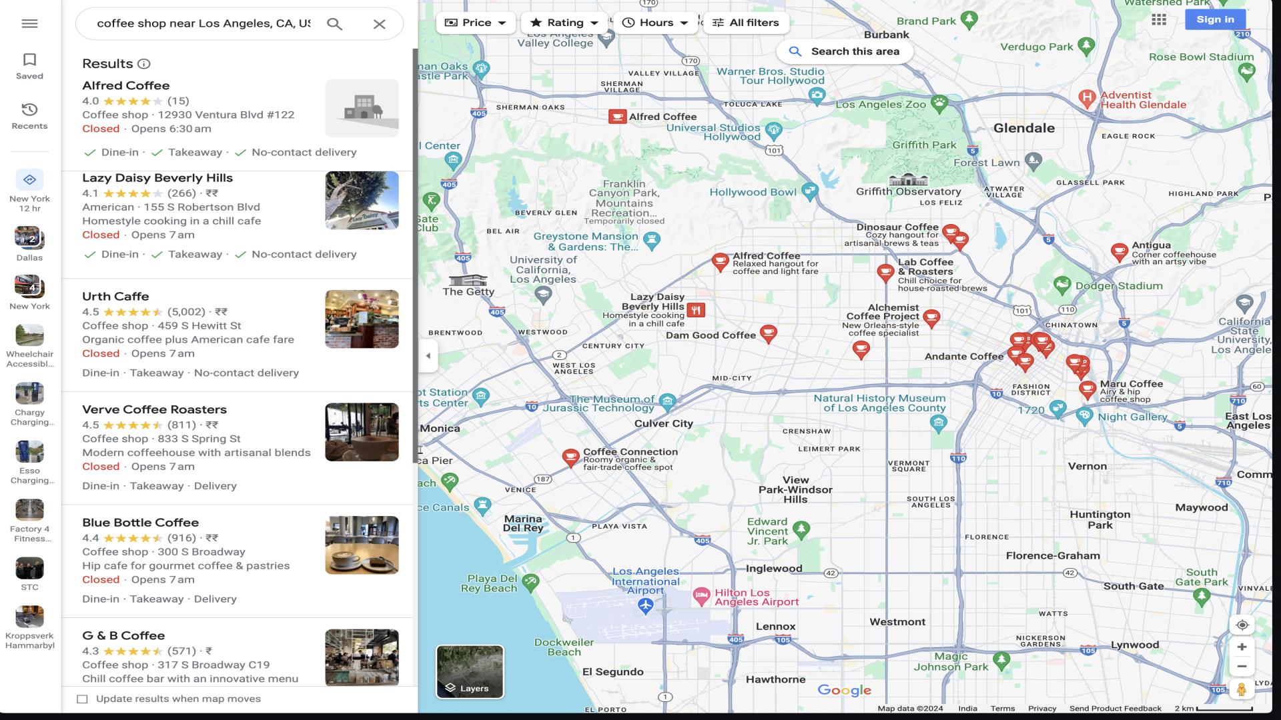Viewport: 1281px width, 720px height.
Task: Open the Wheelchair Accessible recent item
Action: coord(29,347)
